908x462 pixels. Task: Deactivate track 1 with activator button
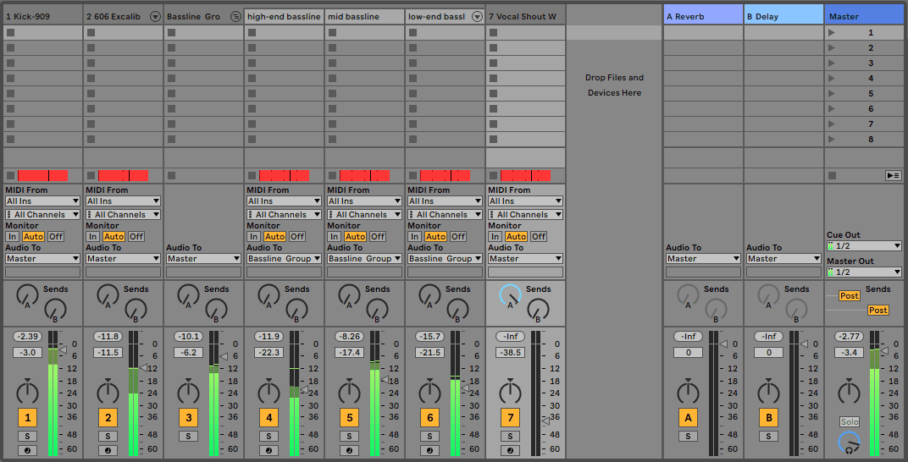tap(27, 417)
